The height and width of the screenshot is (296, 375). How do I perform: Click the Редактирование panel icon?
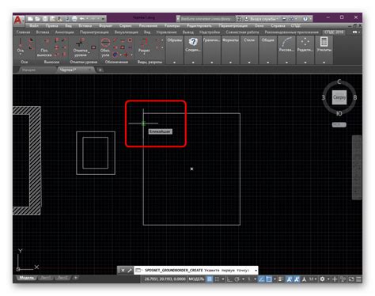pos(305,44)
